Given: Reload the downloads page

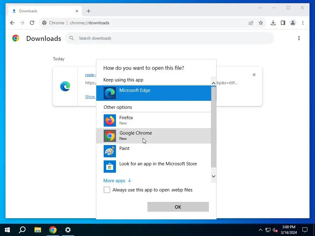Looking at the screenshot, I should [x=32, y=23].
